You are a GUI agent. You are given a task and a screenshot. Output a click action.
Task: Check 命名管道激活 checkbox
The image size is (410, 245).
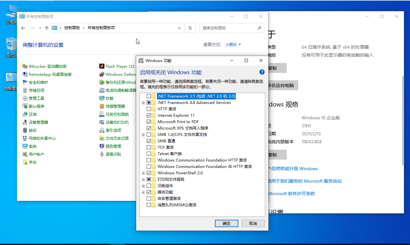coord(149,199)
